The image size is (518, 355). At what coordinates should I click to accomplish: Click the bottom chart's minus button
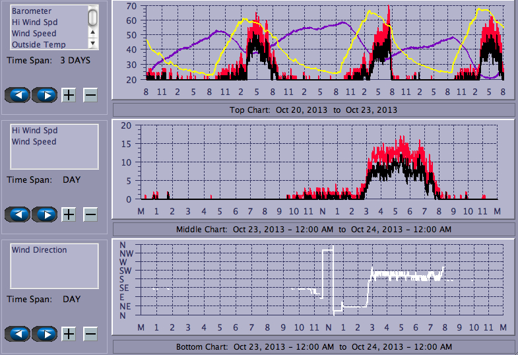pos(90,333)
